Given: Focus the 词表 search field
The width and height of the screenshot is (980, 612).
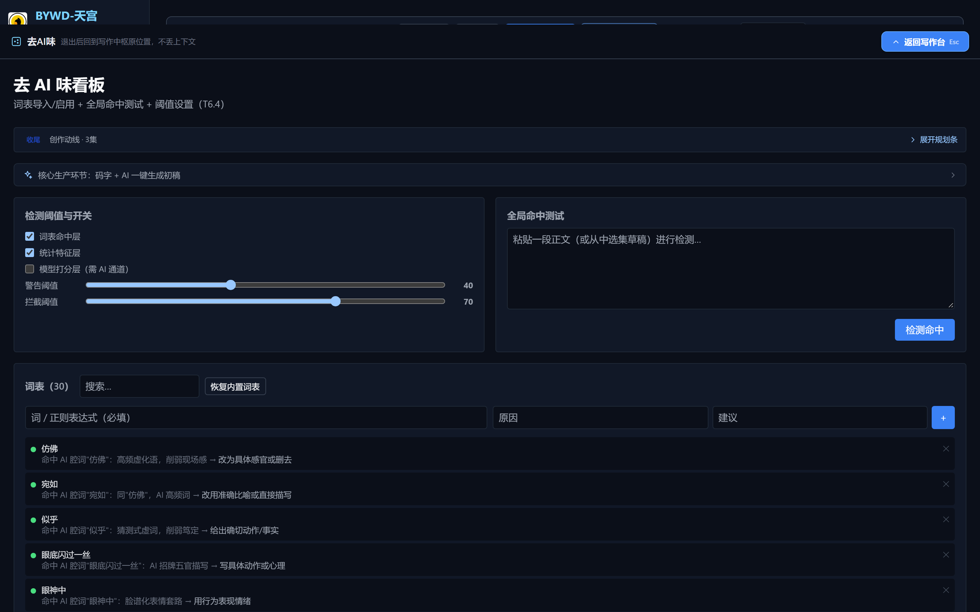Looking at the screenshot, I should pyautogui.click(x=139, y=386).
